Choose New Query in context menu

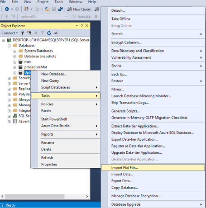[66, 80]
